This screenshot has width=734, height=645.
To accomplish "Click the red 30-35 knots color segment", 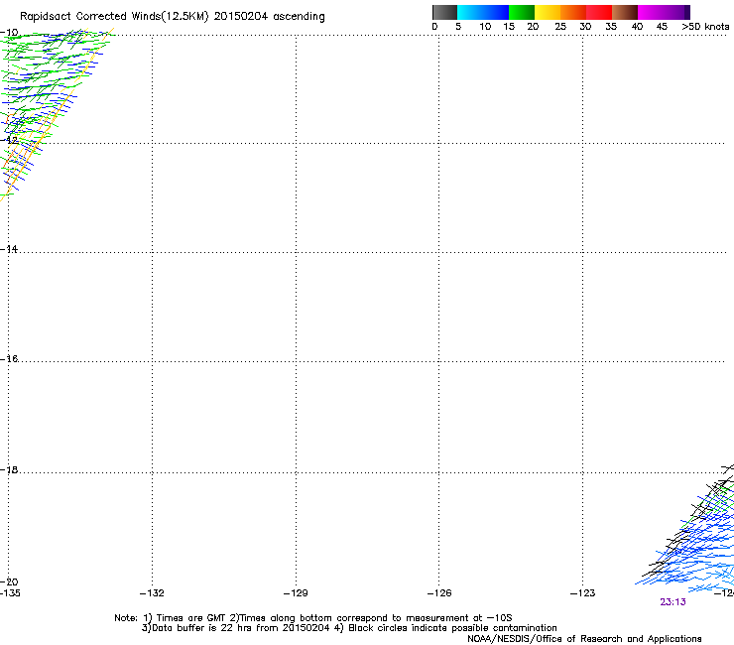I will pos(599,12).
